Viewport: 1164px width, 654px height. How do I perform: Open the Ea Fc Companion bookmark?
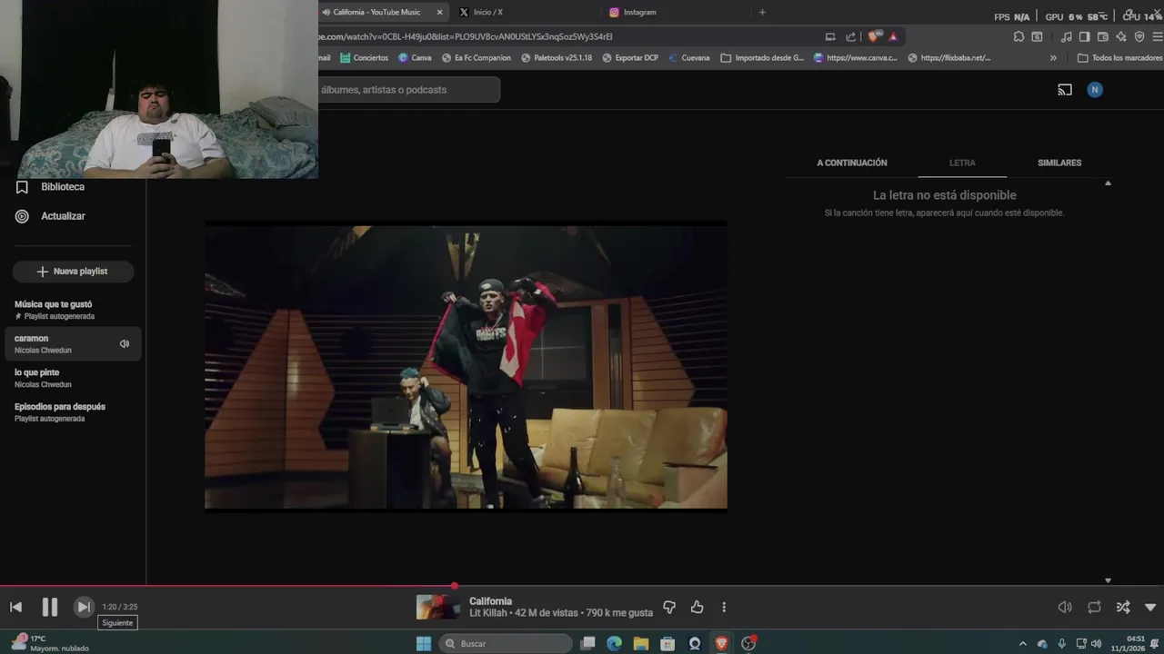tap(477, 57)
